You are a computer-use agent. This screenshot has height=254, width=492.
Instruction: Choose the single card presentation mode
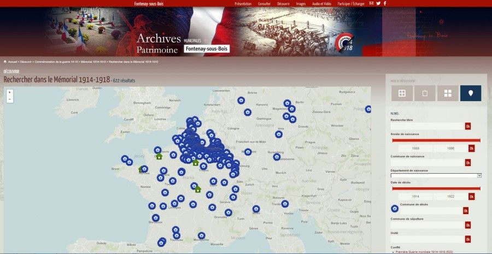[x=425, y=93]
